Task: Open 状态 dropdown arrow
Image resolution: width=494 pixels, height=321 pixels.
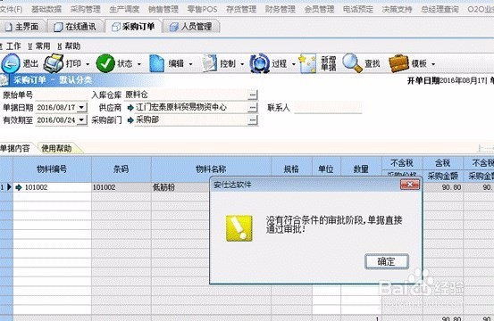Action: (x=139, y=64)
